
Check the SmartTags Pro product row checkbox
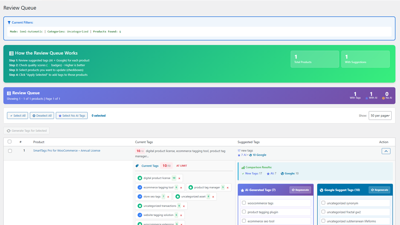10,151
